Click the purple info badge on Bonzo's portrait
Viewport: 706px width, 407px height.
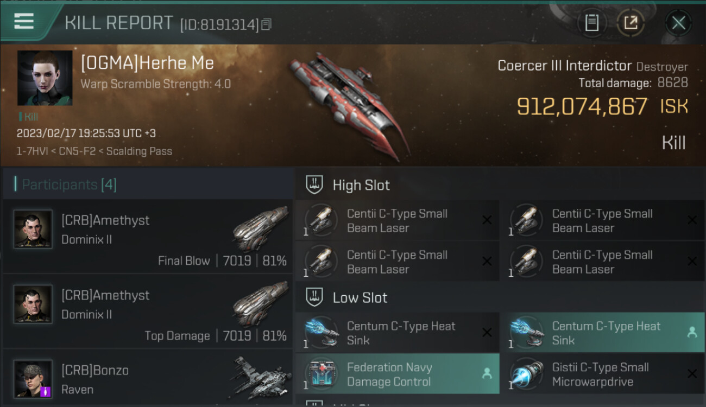pos(46,391)
